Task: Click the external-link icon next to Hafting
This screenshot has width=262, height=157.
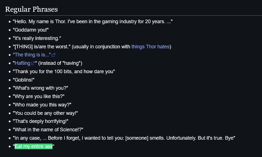Action: tap(33, 63)
